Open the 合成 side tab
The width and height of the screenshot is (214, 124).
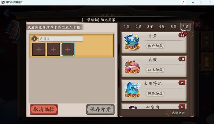207,62
